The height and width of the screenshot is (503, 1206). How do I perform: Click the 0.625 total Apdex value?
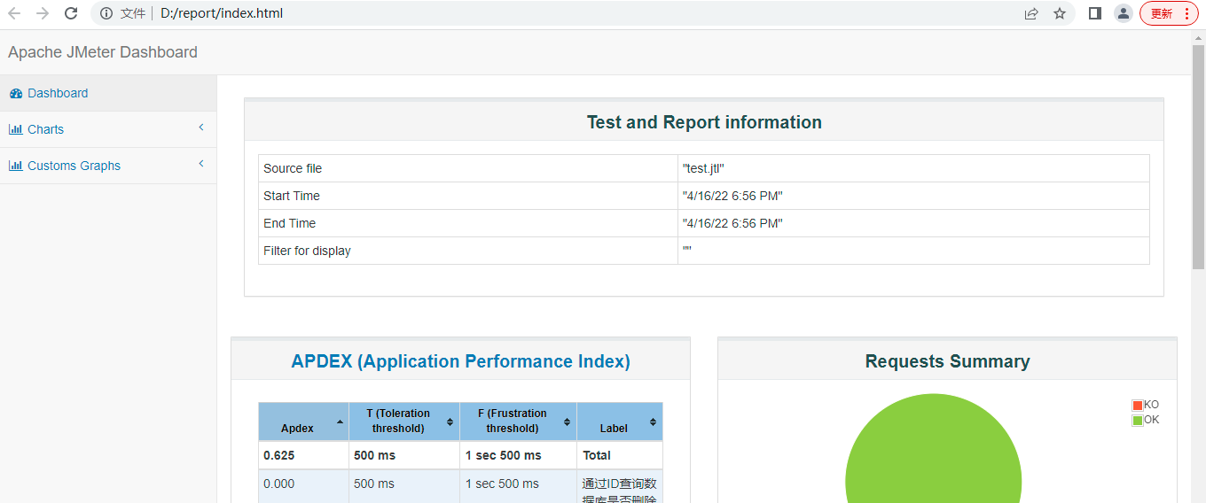[303, 455]
